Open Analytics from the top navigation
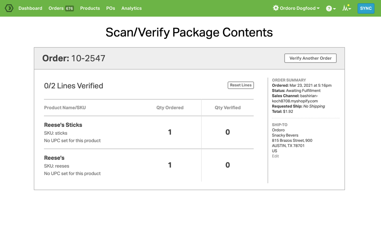This screenshot has height=236, width=381. click(x=131, y=8)
